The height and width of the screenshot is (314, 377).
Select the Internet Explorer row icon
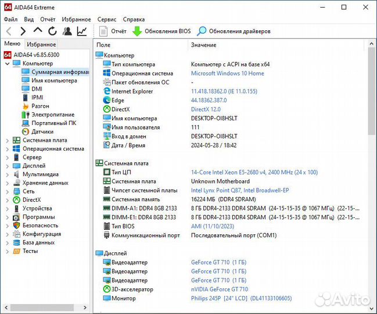pos(106,91)
